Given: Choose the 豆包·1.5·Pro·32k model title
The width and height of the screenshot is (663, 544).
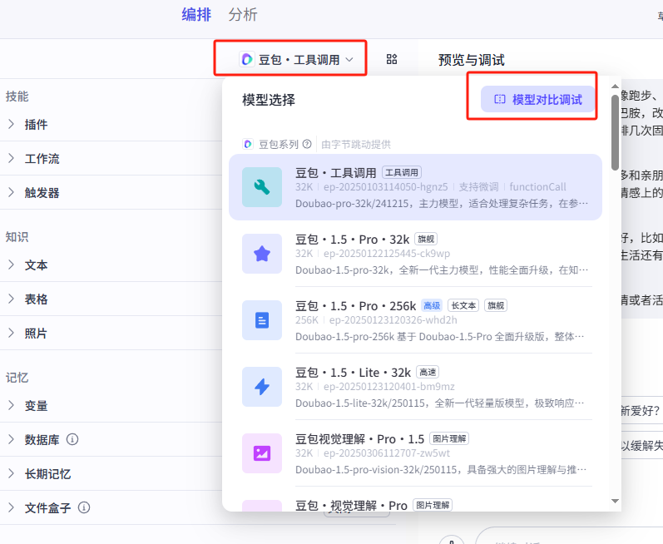Looking at the screenshot, I should [x=352, y=240].
